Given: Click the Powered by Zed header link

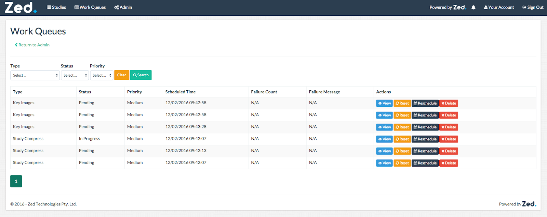Looking at the screenshot, I should pyautogui.click(x=448, y=7).
